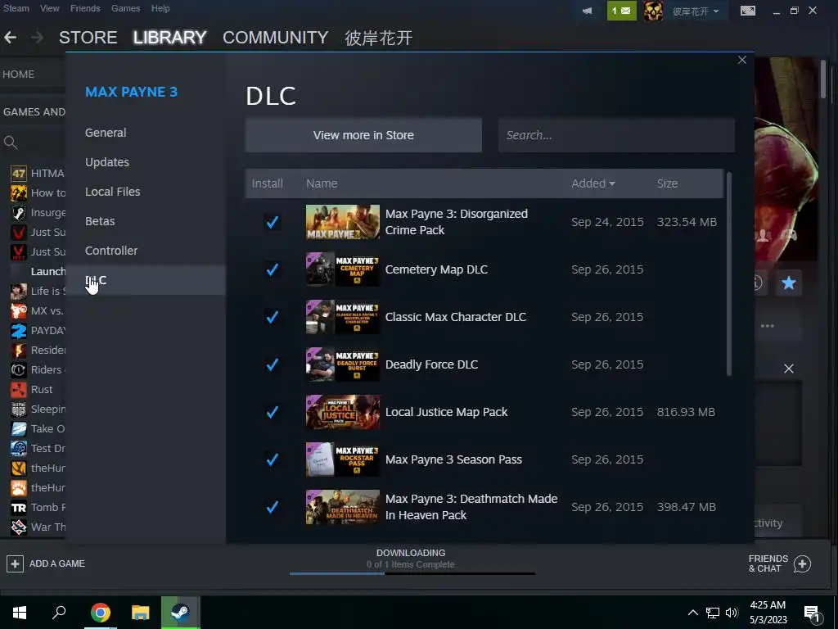This screenshot has height=629, width=838.
Task: Show hidden tray icons chevron
Action: 692,613
